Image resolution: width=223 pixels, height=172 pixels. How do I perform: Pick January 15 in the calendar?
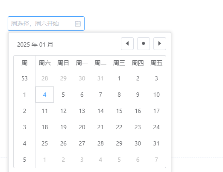(119, 111)
